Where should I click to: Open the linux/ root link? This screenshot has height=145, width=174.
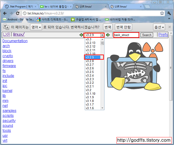coord(19,34)
